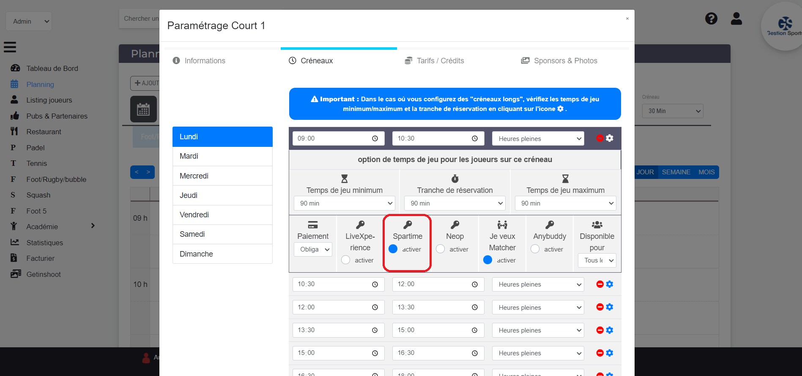Viewport: 802px width, 376px height.
Task: Delete the 15:00 to 16:30 slot
Action: click(599, 353)
